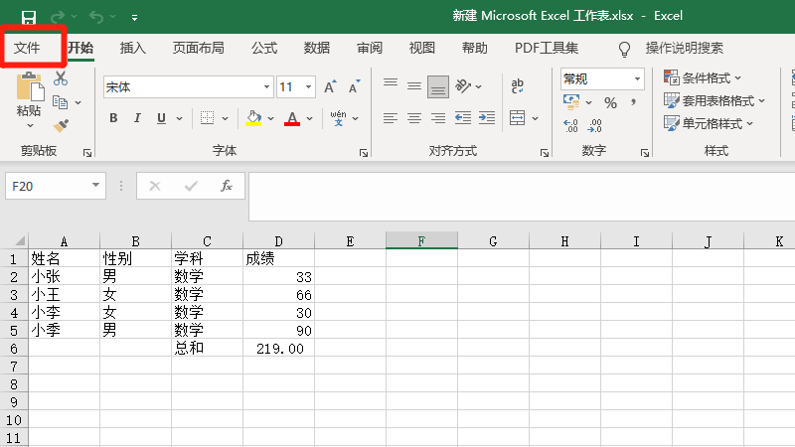
Task: Click the Wrap Text icon
Action: [518, 87]
